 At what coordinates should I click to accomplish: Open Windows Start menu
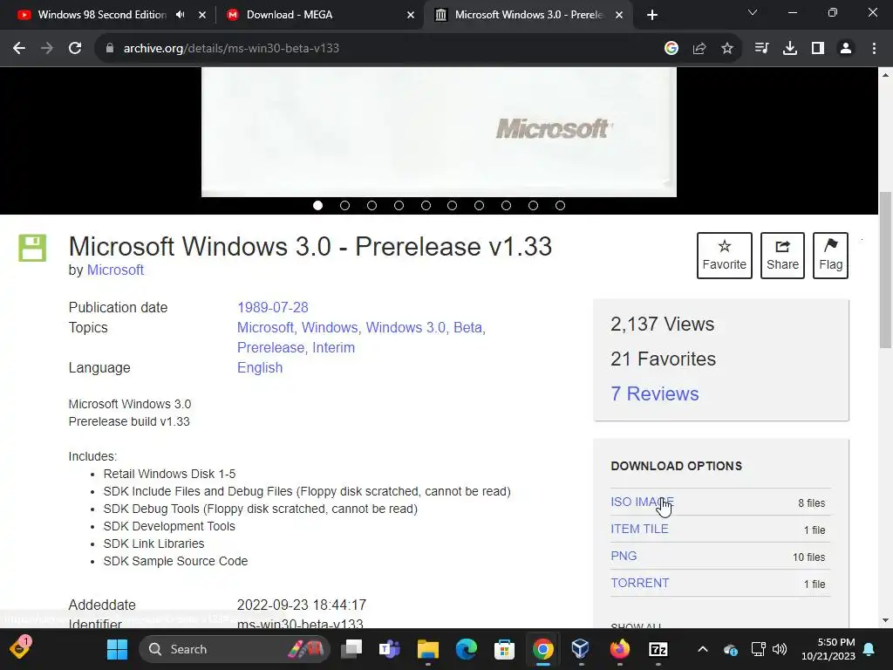[x=118, y=649]
